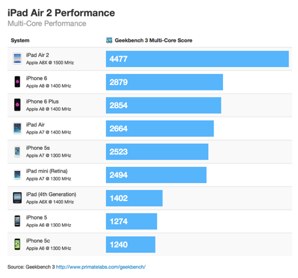
Task: Click the System column header
Action: pos(20,40)
